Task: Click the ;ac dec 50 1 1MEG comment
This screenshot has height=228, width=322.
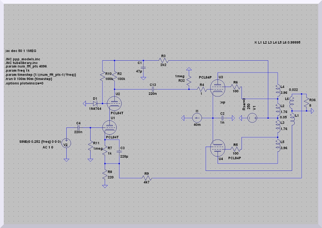Action: [x=22, y=51]
